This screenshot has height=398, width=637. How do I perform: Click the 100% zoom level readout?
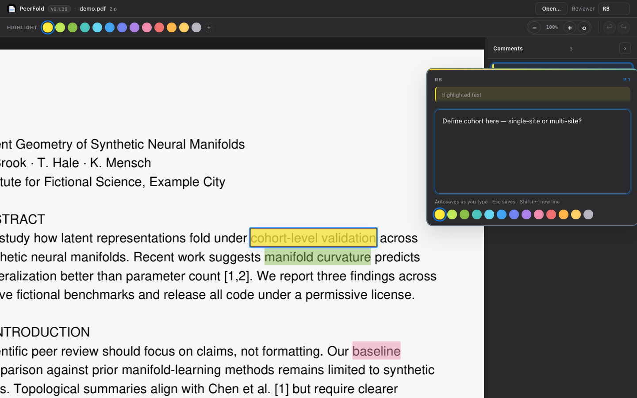(x=552, y=27)
